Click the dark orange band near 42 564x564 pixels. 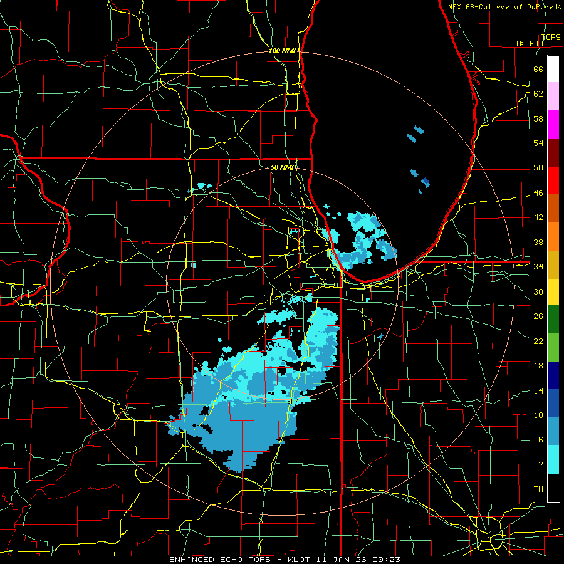553,209
